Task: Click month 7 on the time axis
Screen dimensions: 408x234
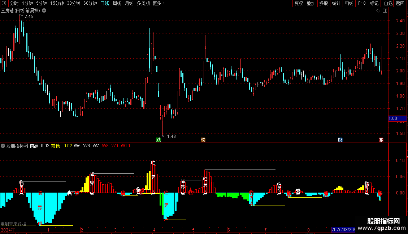Action: [x=265, y=230]
